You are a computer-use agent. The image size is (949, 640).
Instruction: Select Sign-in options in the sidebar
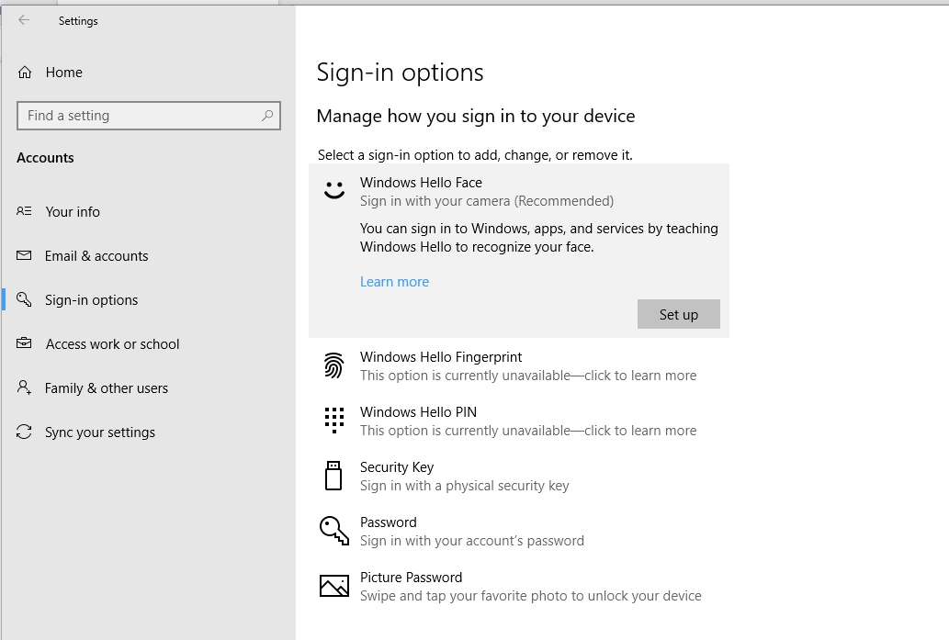point(92,299)
